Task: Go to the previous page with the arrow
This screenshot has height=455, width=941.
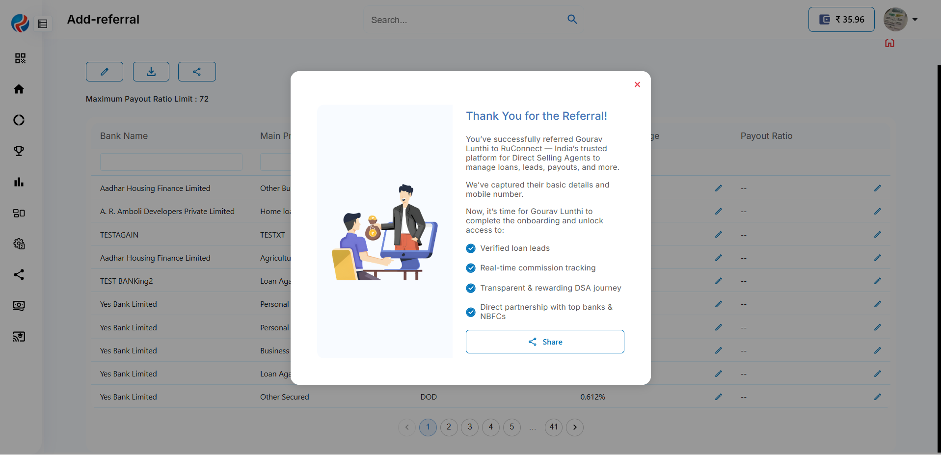Action: pyautogui.click(x=407, y=428)
